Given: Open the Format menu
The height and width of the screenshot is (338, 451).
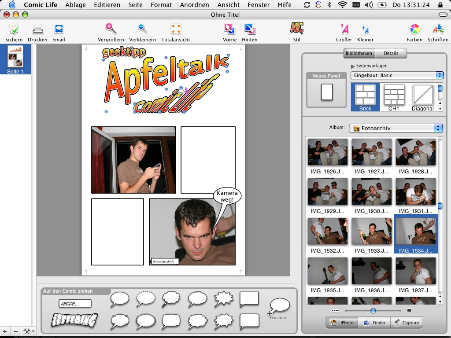Looking at the screenshot, I should click(161, 5).
